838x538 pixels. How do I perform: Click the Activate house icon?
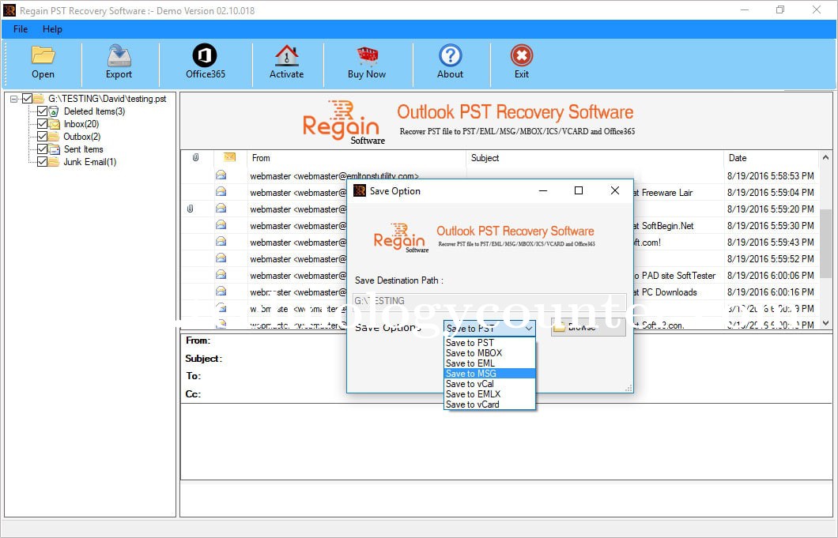click(286, 55)
